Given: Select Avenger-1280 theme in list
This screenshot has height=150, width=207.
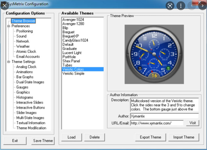Looking at the screenshot, I should tap(83, 24).
